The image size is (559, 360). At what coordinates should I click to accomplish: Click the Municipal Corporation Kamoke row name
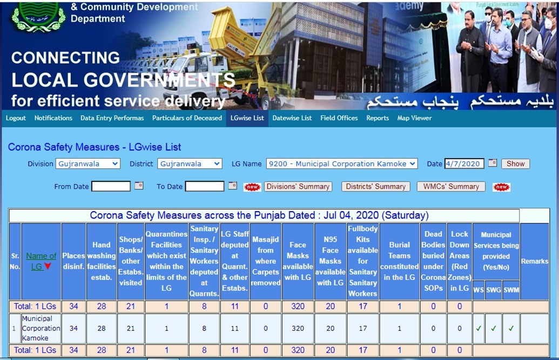[41, 328]
